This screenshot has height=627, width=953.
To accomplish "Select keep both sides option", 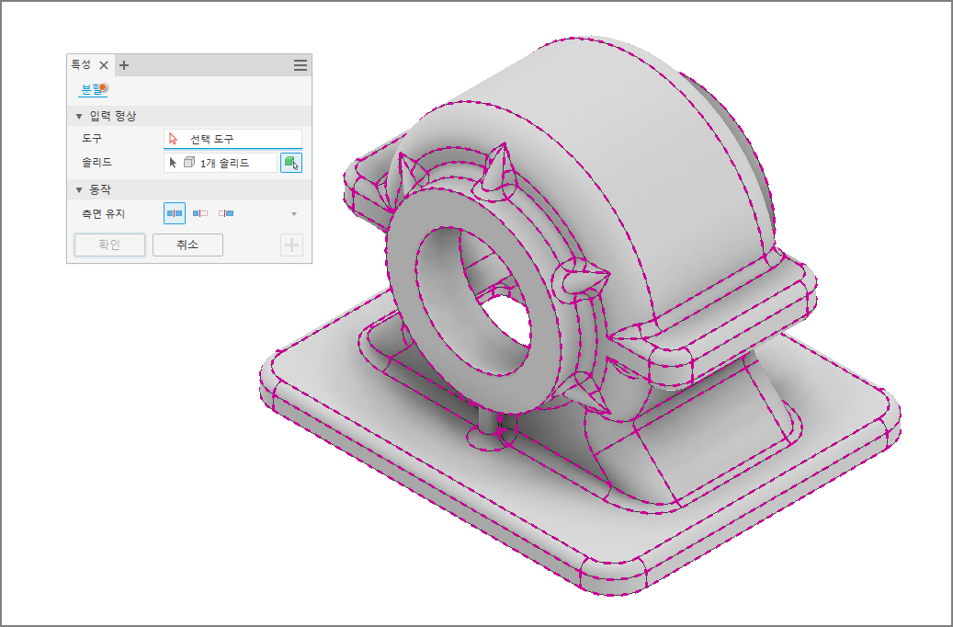I will pos(175,213).
